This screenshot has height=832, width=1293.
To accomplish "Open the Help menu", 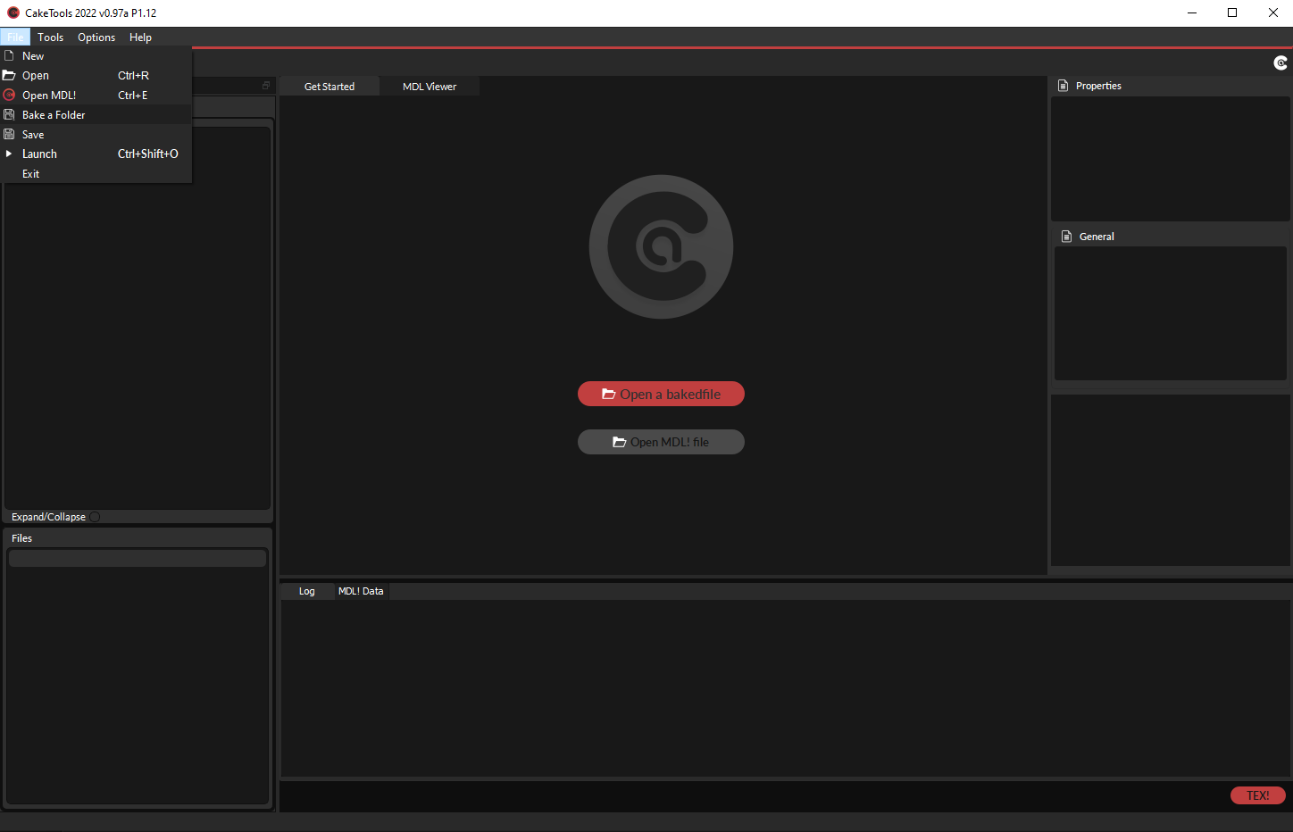I will [x=140, y=37].
